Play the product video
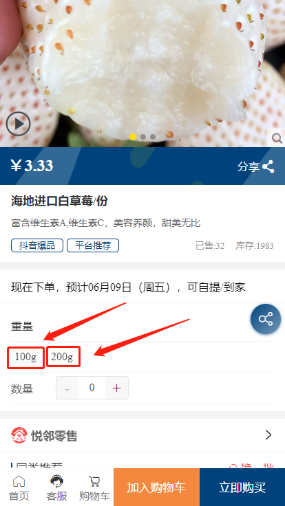Image resolution: width=285 pixels, height=506 pixels. coord(18,124)
